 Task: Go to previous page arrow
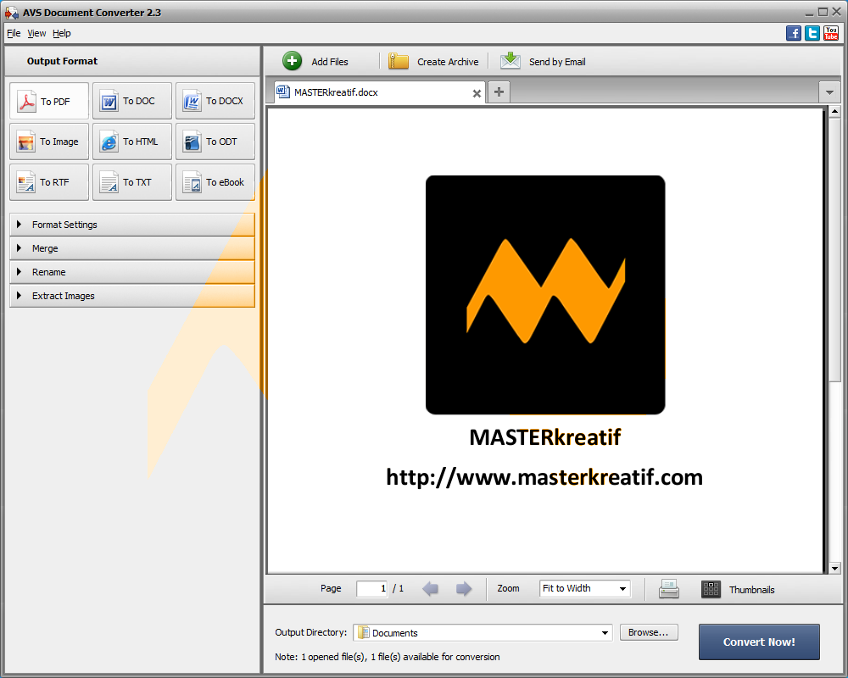click(x=431, y=589)
